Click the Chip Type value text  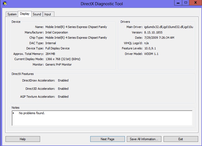point(76,38)
